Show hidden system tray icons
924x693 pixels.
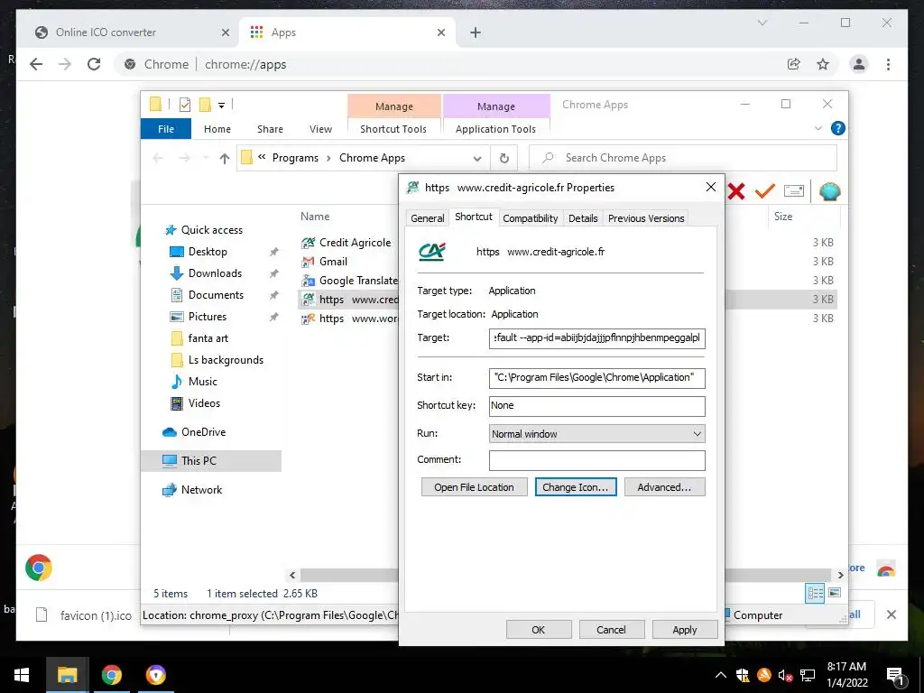tap(721, 675)
